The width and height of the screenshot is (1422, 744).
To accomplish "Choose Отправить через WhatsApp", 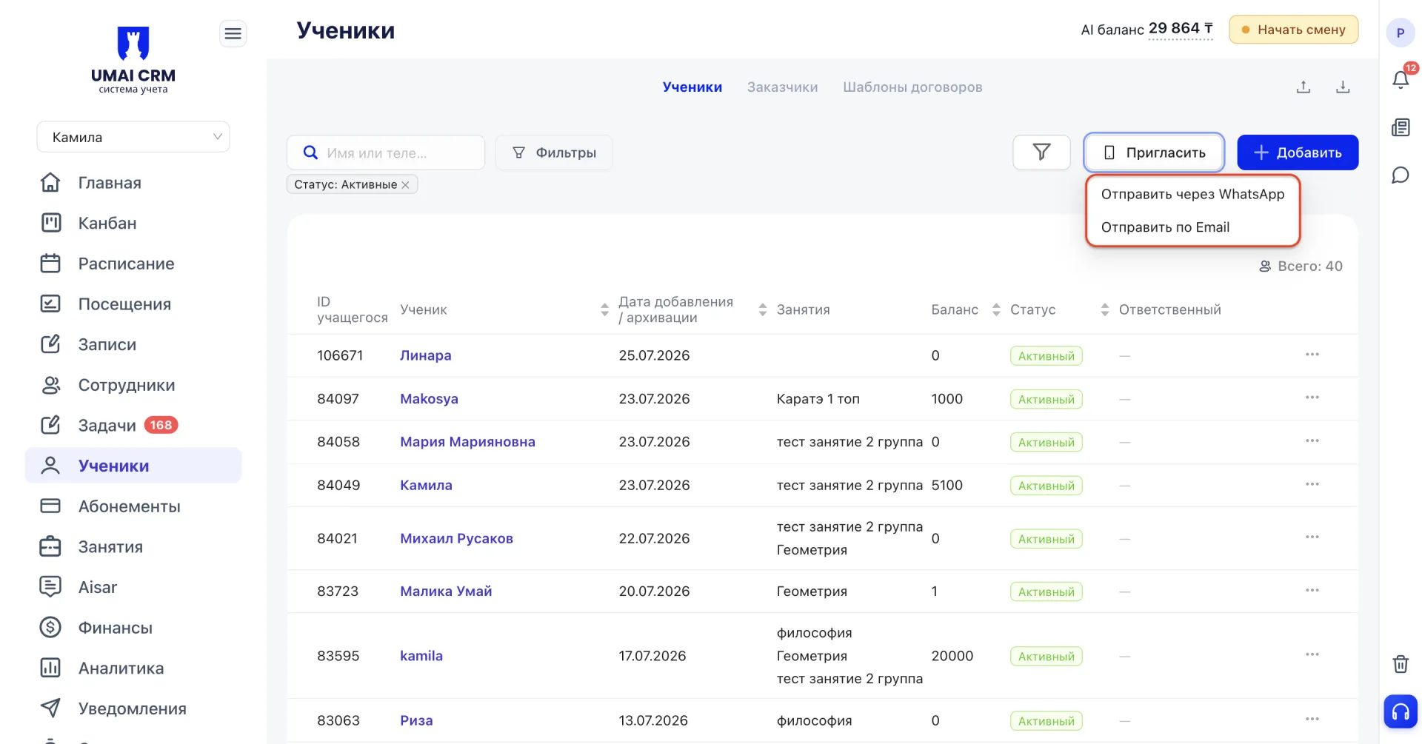I will [1192, 194].
